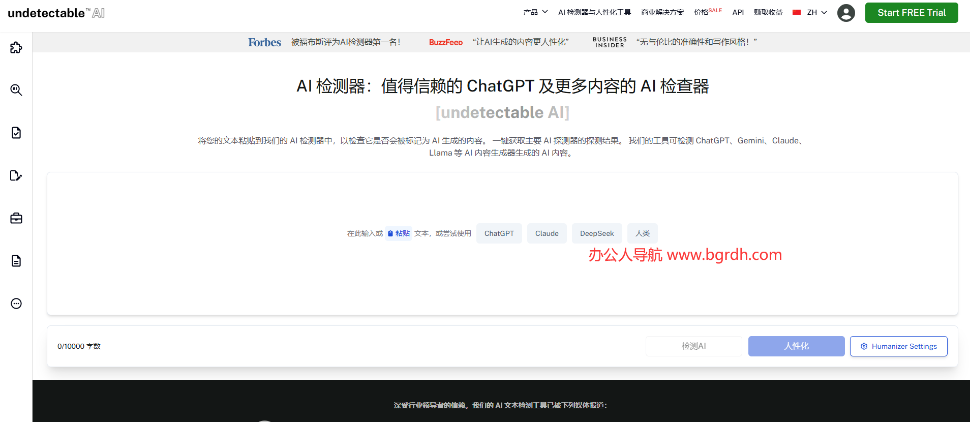Open the AI detector magnifier sidebar icon

pos(16,90)
